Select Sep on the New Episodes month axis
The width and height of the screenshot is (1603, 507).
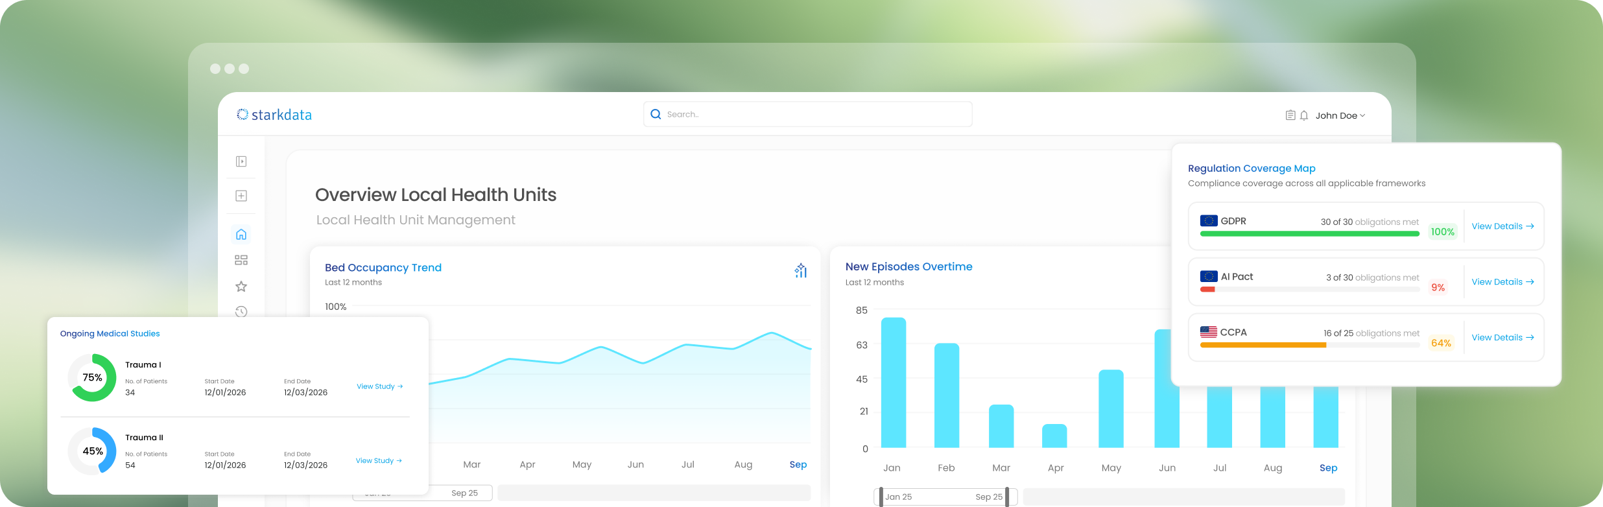tap(1328, 468)
